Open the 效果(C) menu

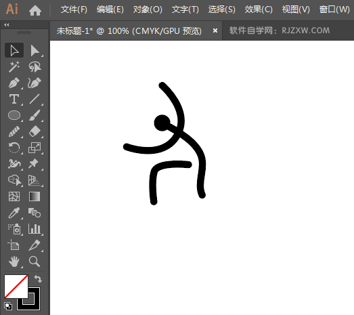259,9
